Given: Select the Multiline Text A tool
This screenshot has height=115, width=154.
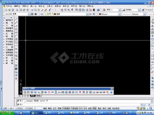Looking at the screenshot, I should [x=16, y=79].
